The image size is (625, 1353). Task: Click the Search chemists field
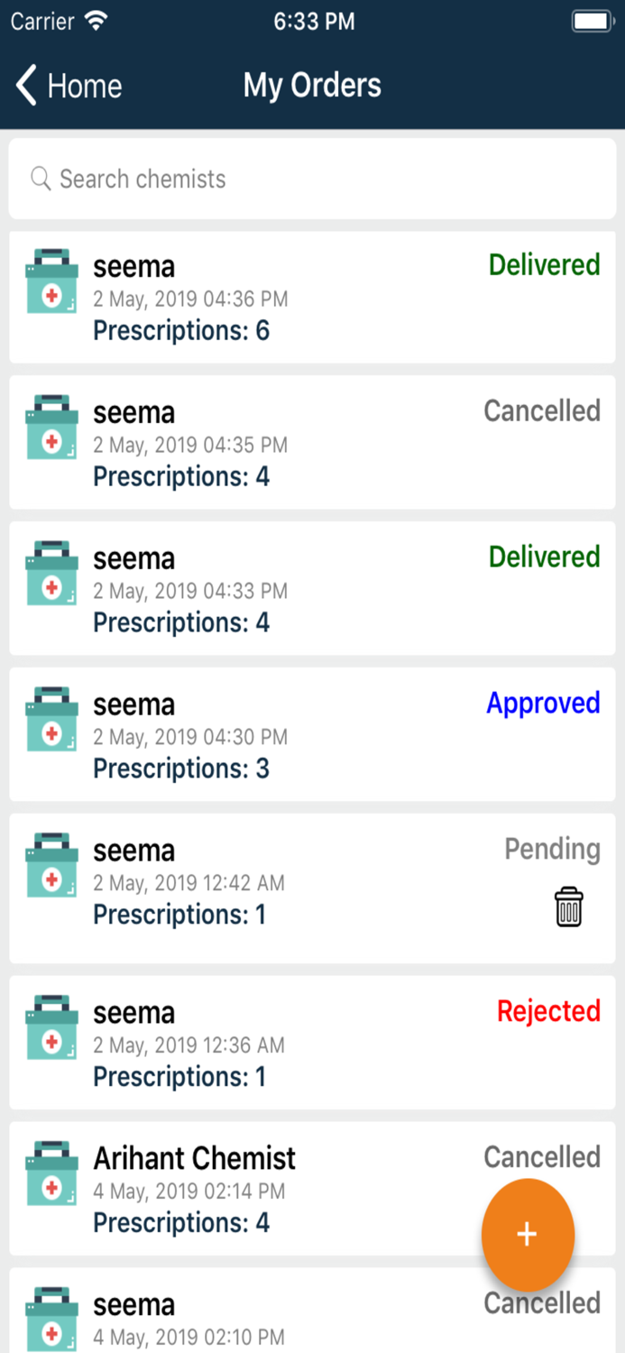312,179
